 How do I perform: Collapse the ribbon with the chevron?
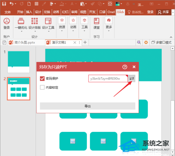pos(171,37)
